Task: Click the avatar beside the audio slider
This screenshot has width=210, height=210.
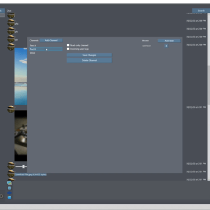Action: pyautogui.click(x=11, y=166)
